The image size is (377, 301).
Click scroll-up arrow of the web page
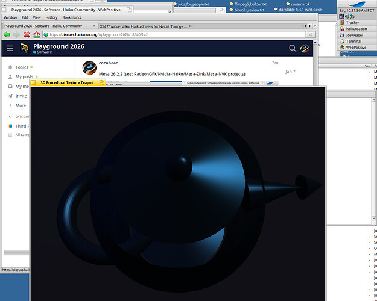[315, 42]
